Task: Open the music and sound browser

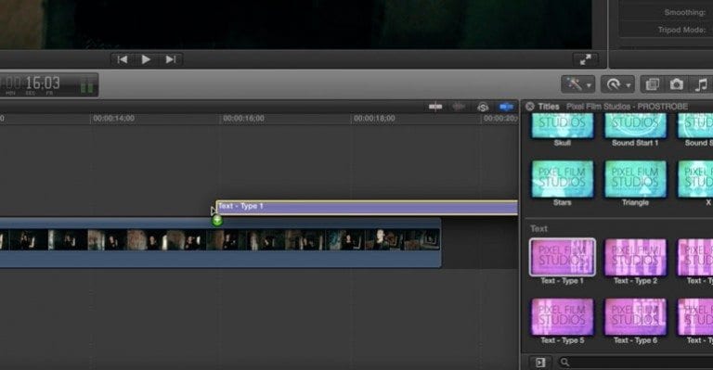Action: (x=702, y=84)
